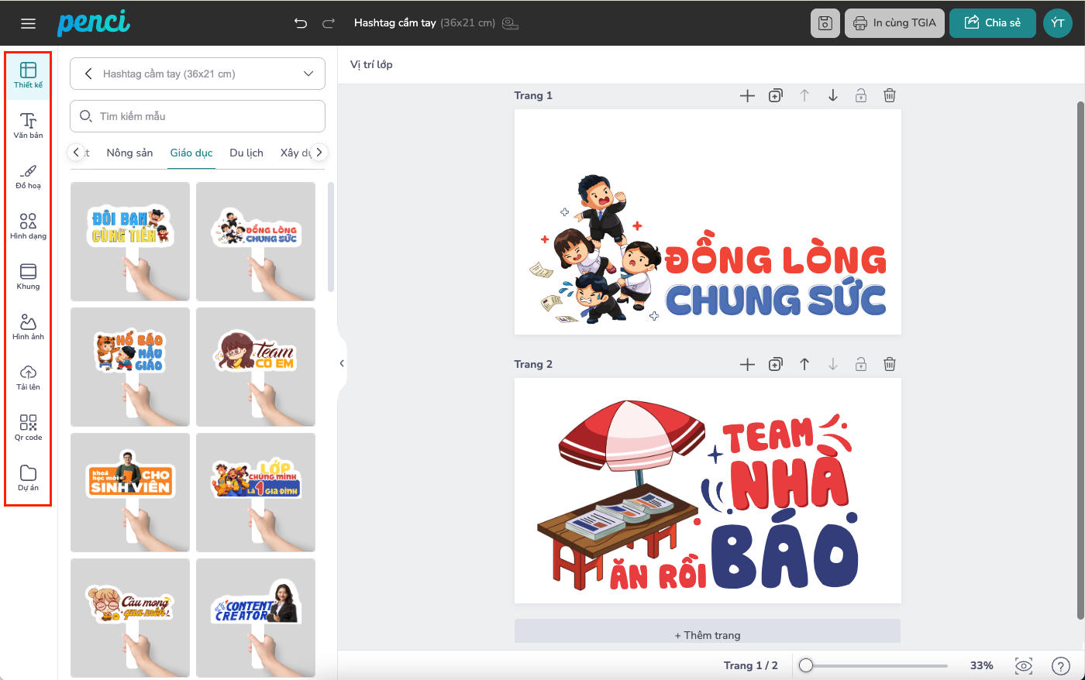The height and width of the screenshot is (680, 1085).
Task: Toggle preview eye icon
Action: coord(1024,665)
